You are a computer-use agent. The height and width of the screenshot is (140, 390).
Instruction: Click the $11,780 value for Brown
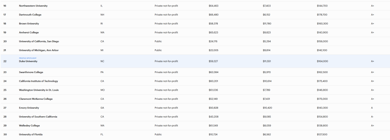(267, 23)
